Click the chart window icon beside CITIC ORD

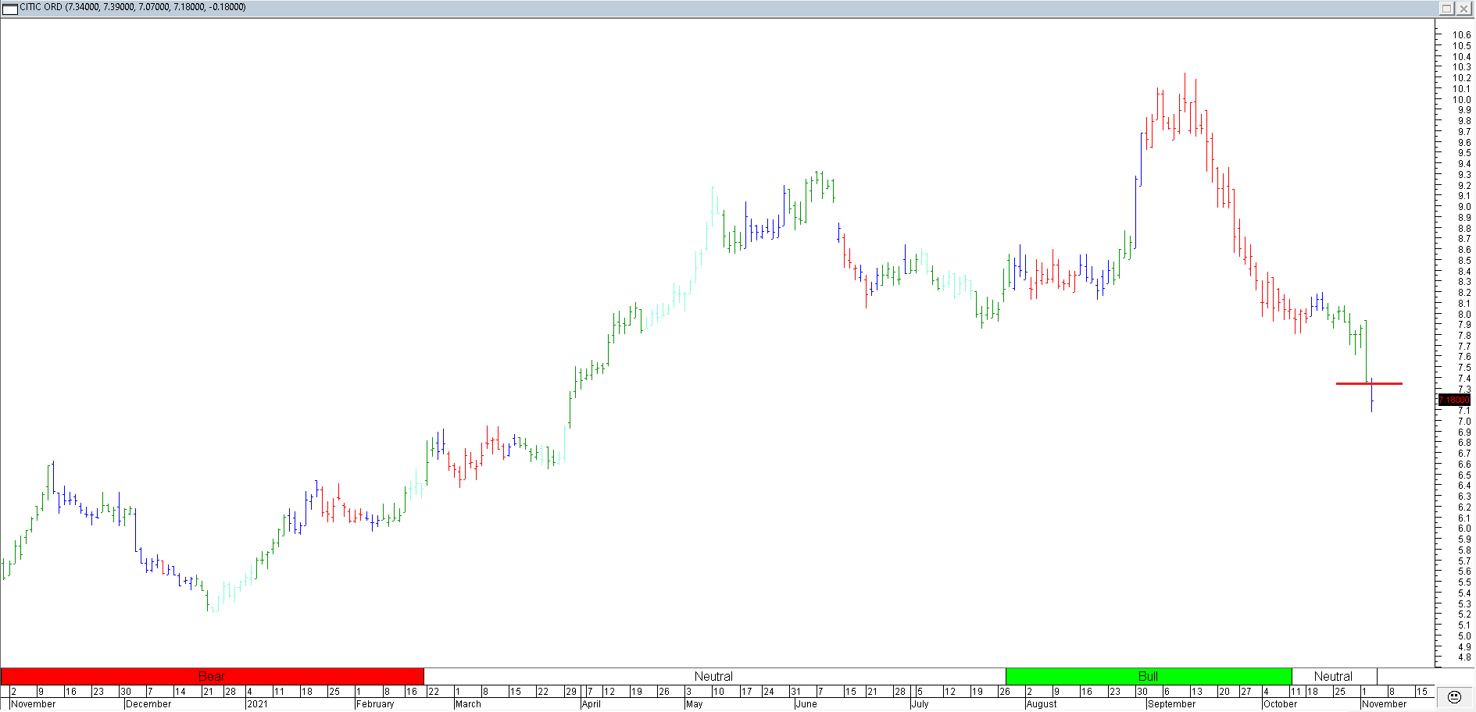10,8
